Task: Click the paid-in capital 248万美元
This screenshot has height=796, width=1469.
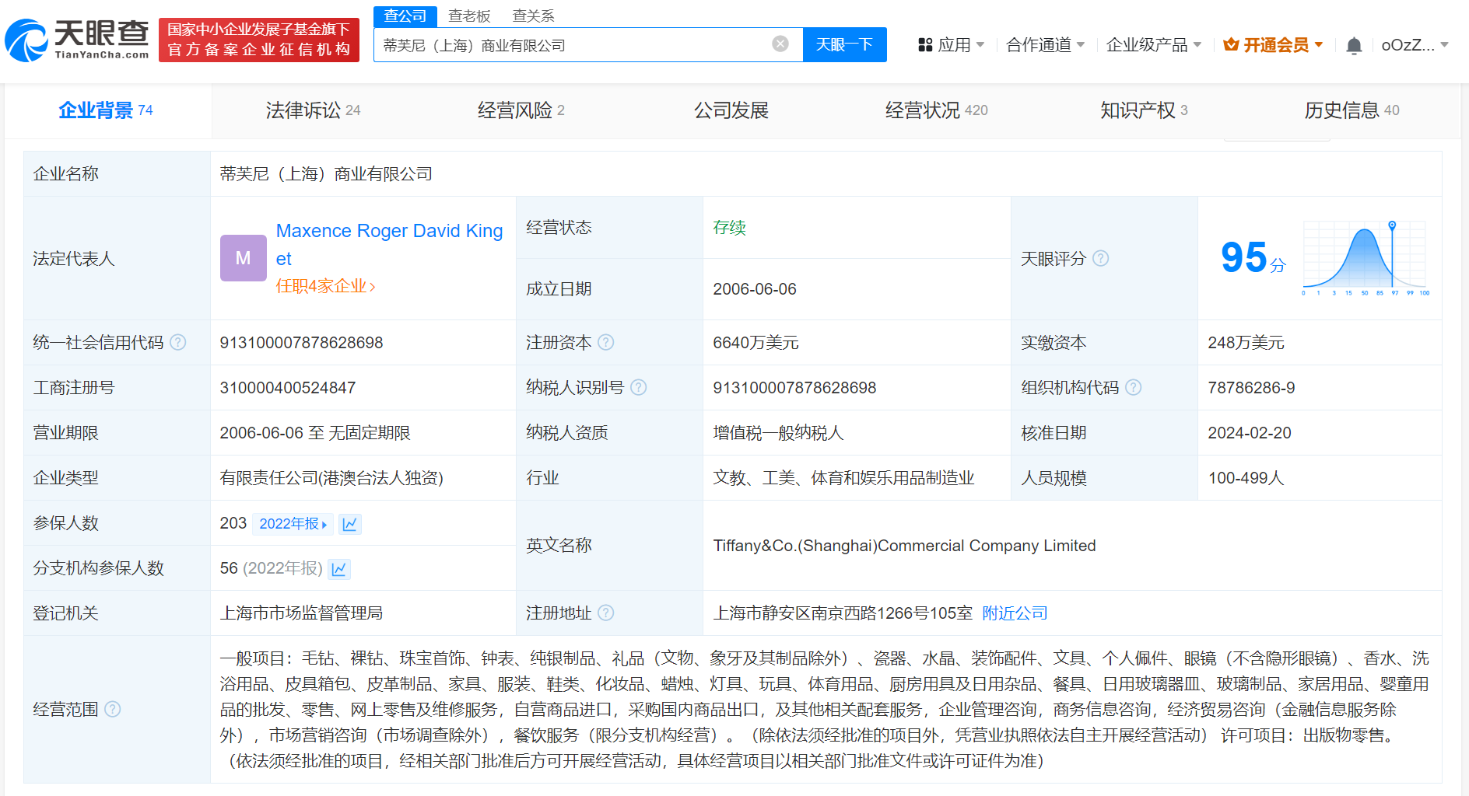Action: (x=1246, y=342)
